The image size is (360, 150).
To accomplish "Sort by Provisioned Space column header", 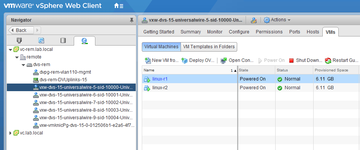I will click(336, 70).
